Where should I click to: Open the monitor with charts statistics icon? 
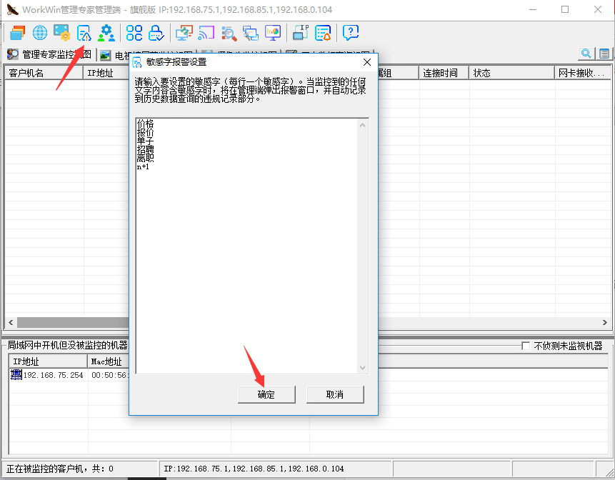pyautogui.click(x=273, y=33)
